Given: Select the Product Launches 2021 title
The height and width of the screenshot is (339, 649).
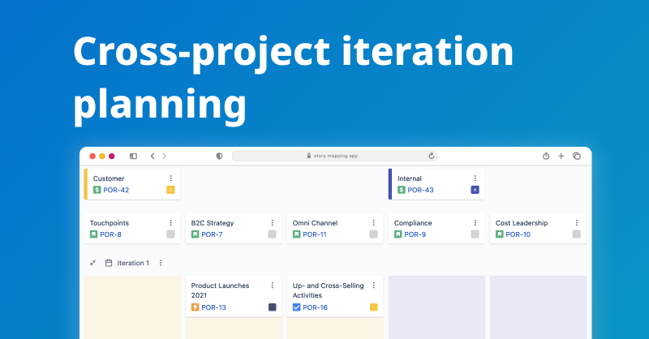Looking at the screenshot, I should (220, 290).
